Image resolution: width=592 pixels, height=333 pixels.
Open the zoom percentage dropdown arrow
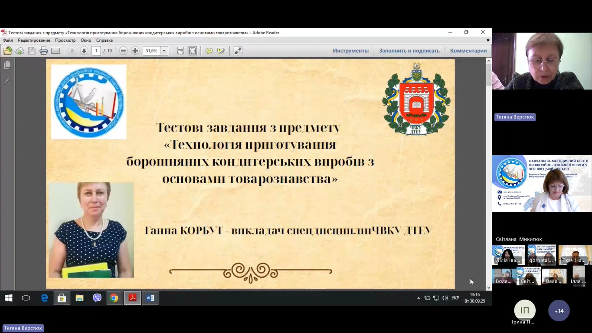click(x=164, y=51)
